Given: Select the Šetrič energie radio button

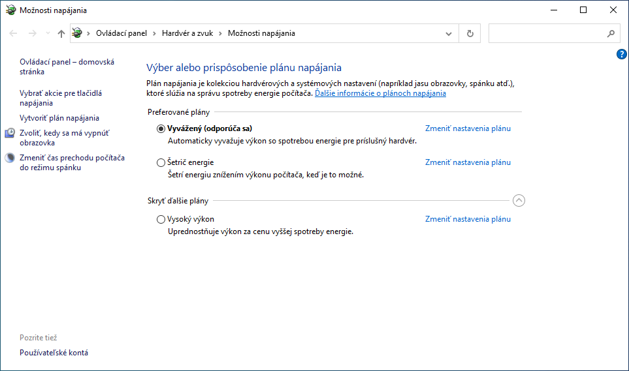Looking at the screenshot, I should (x=161, y=163).
